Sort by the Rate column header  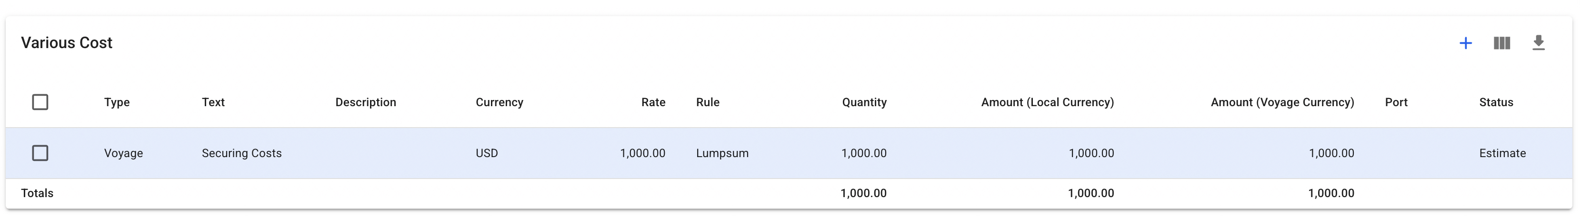[653, 102]
